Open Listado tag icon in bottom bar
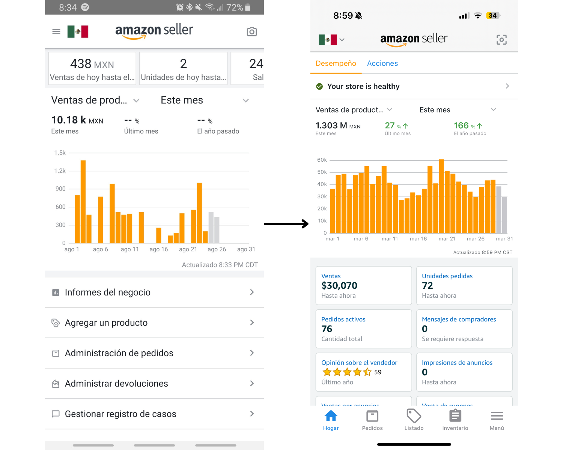Screen dimensions: 563x450 pyautogui.click(x=414, y=420)
